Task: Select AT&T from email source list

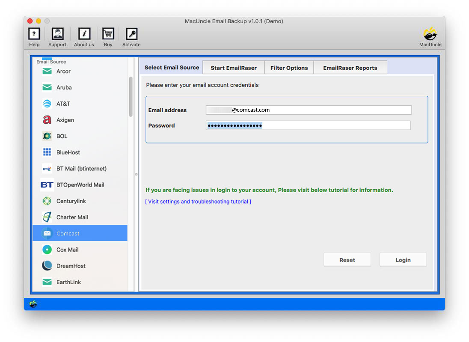Action: tap(63, 104)
